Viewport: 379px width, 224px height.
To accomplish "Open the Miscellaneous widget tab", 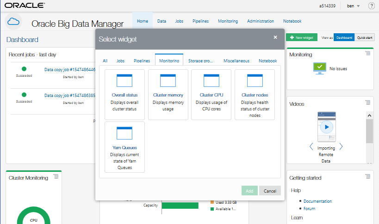I will tap(236, 61).
